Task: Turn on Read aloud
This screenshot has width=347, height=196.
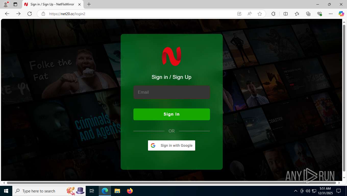Action: click(250, 14)
